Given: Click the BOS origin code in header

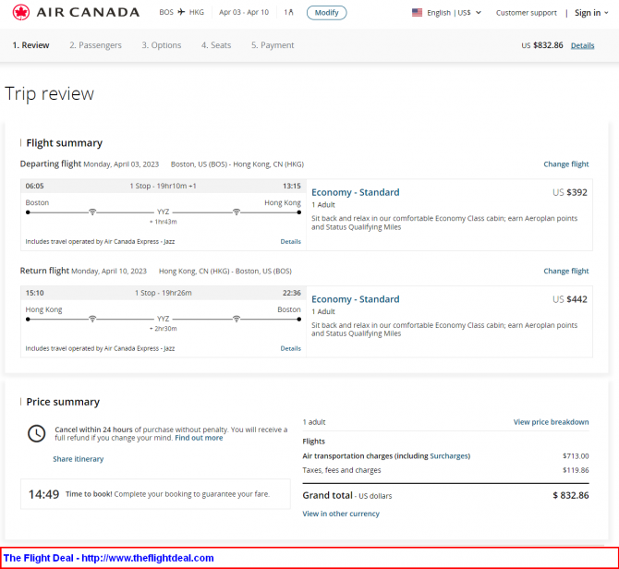Looking at the screenshot, I should coord(166,12).
